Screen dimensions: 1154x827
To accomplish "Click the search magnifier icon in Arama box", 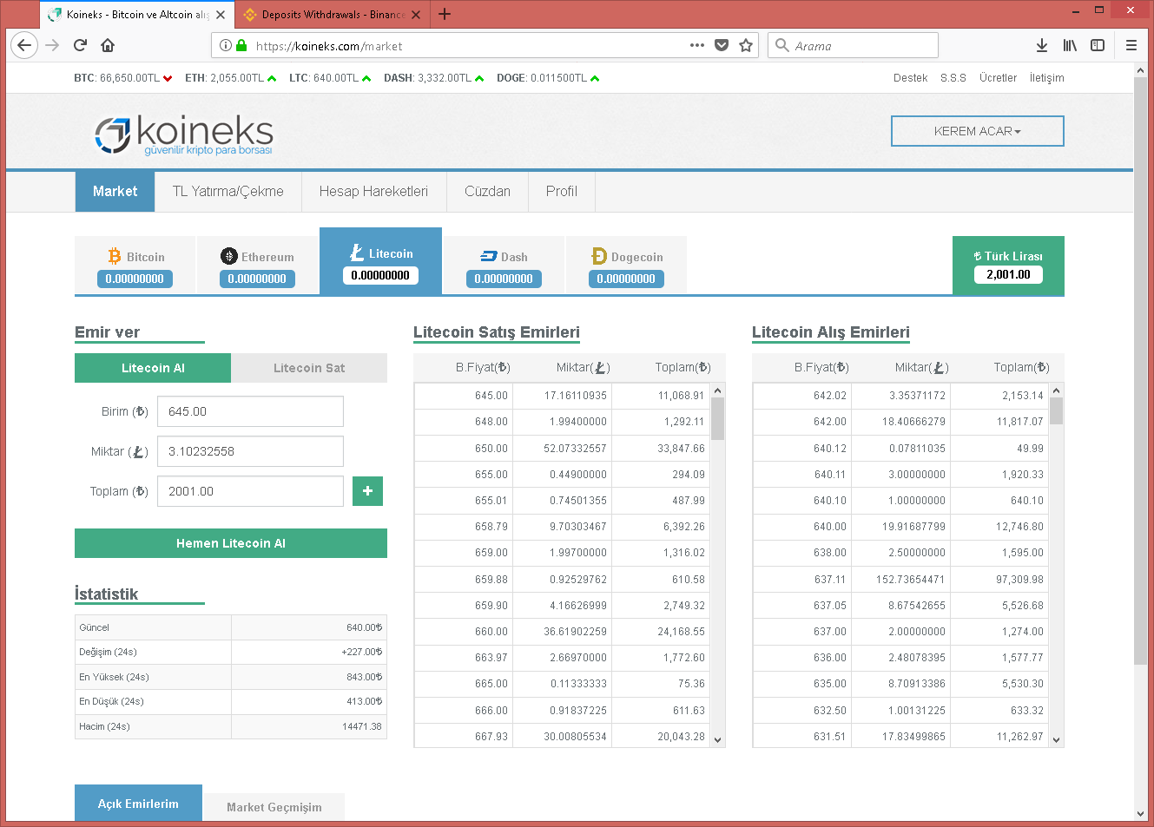I will click(x=782, y=45).
